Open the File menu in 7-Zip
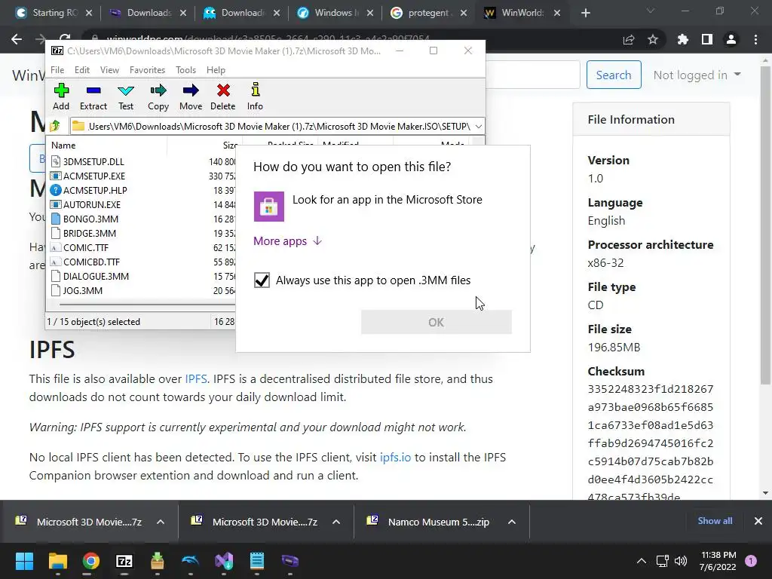This screenshot has width=772, height=579. pyautogui.click(x=57, y=70)
